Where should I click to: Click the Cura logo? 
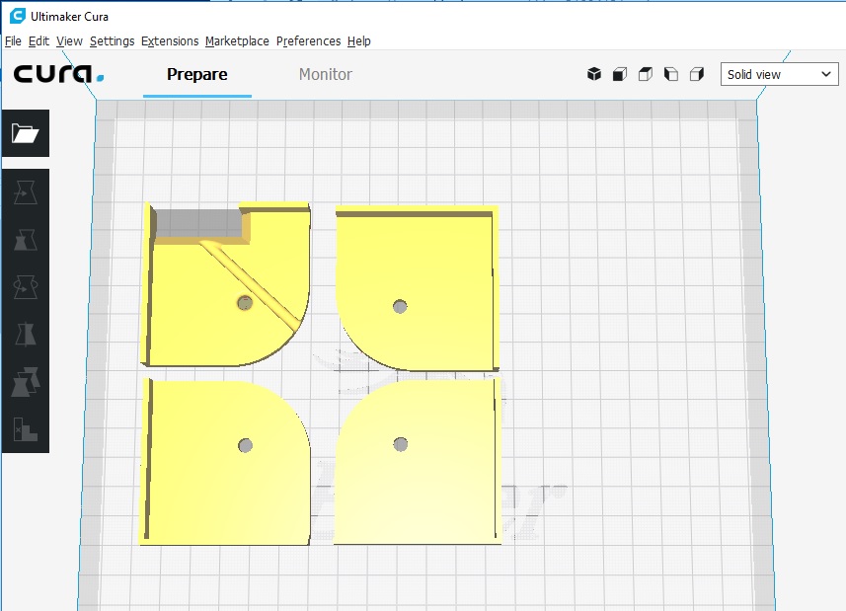[x=58, y=74]
